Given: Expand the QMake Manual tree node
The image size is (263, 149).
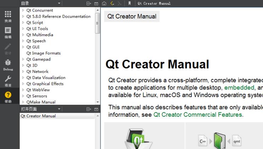Looking at the screenshot, I should [x=23, y=102].
